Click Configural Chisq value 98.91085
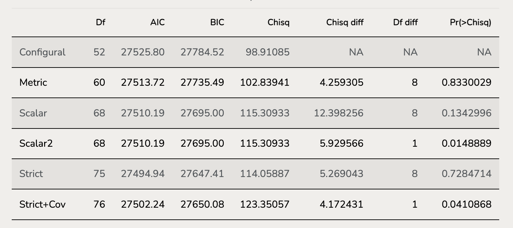The width and height of the screenshot is (513, 228). point(268,52)
